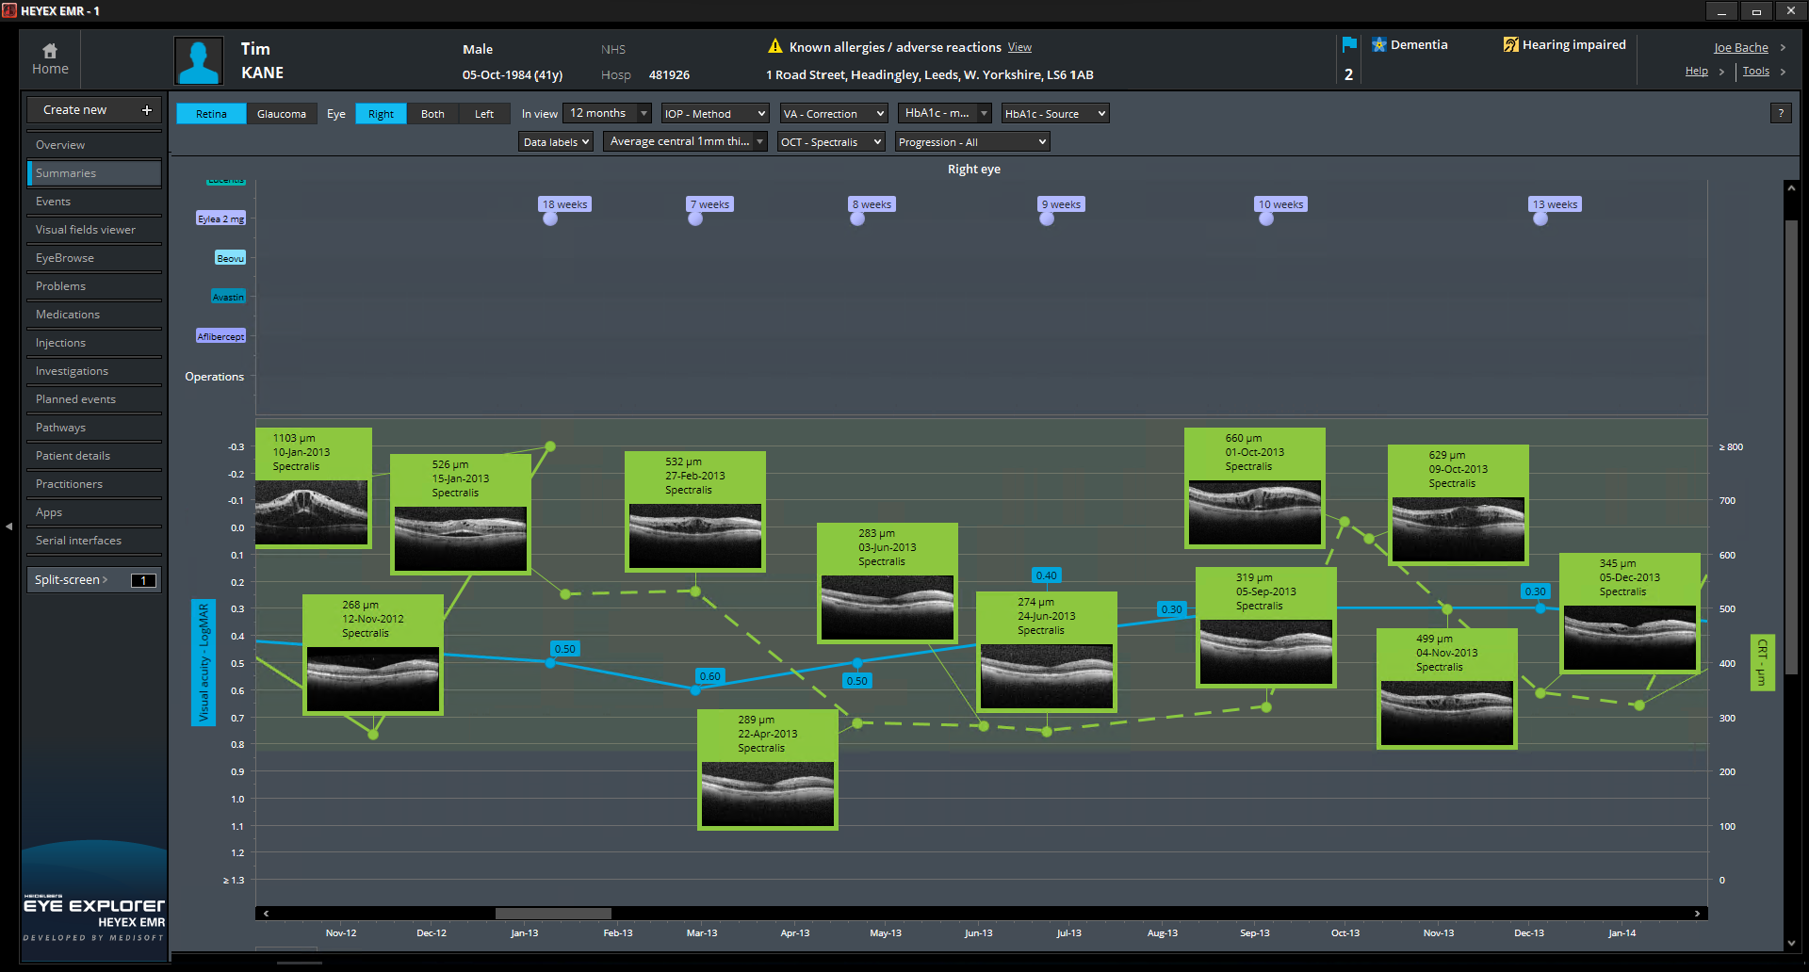1809x972 pixels.
Task: Click the Joe Bache user link
Action: coord(1740,48)
